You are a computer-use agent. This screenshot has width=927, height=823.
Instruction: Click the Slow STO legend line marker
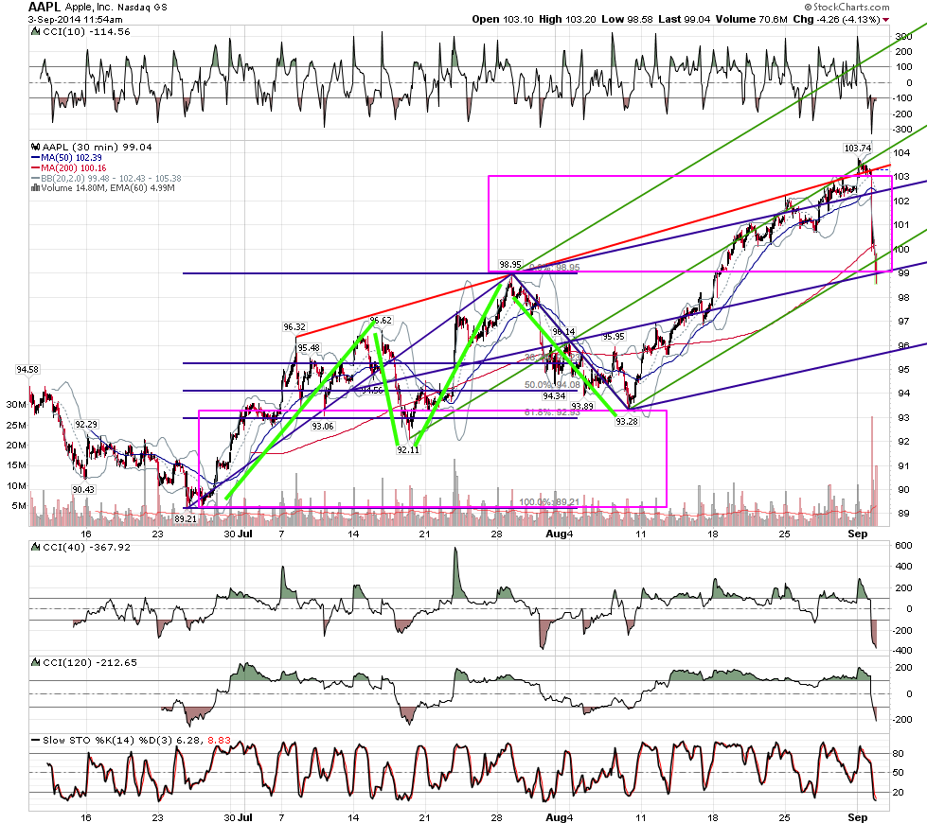[35, 741]
